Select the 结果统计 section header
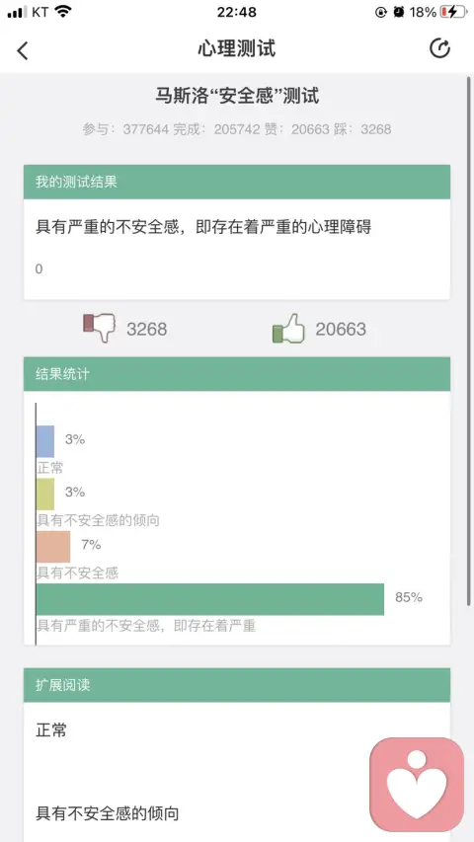Image resolution: width=474 pixels, height=842 pixels. pyautogui.click(x=237, y=374)
